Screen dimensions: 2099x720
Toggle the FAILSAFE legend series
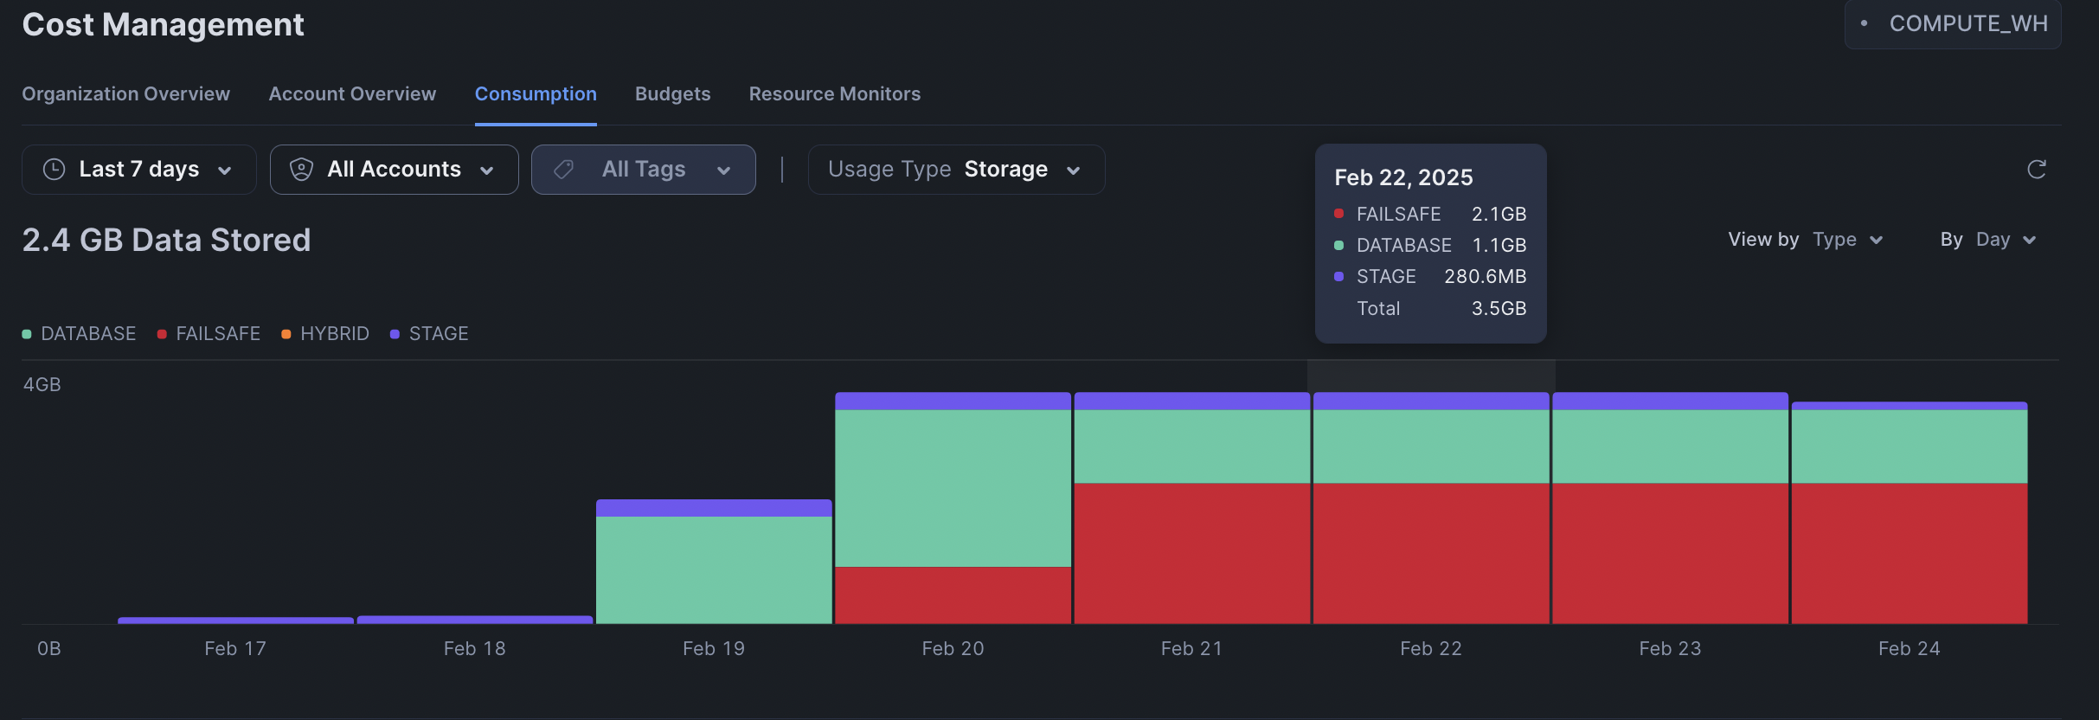209,334
